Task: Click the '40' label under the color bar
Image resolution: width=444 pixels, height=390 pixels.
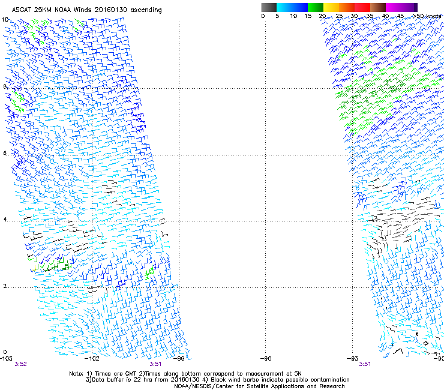Action: tap(385, 16)
